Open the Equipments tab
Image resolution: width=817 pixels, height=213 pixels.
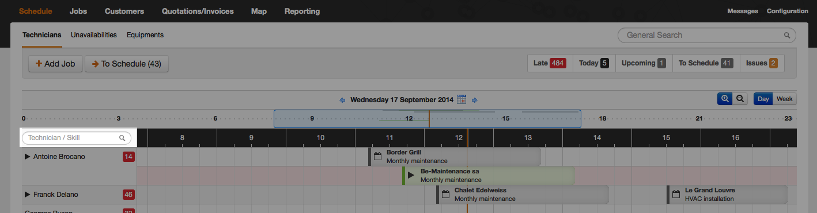point(145,35)
